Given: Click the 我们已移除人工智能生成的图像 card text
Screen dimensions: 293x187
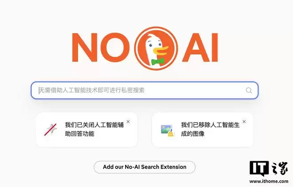Looking at the screenshot, I should pos(210,129).
